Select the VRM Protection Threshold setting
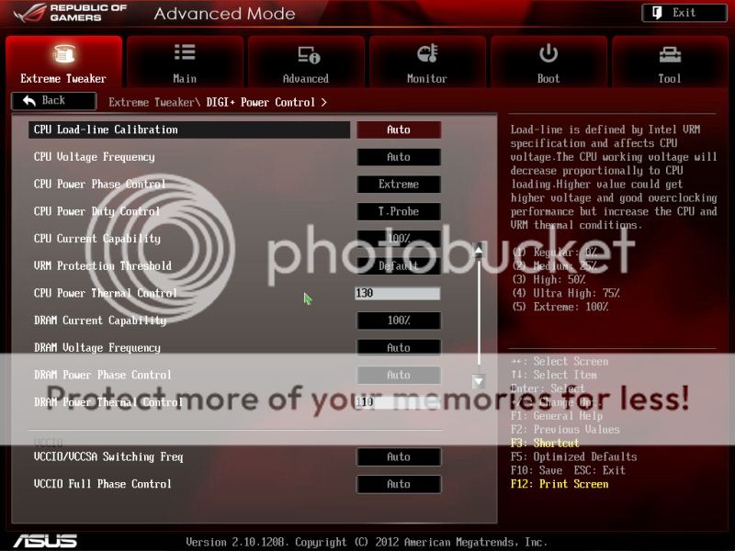 399,265
